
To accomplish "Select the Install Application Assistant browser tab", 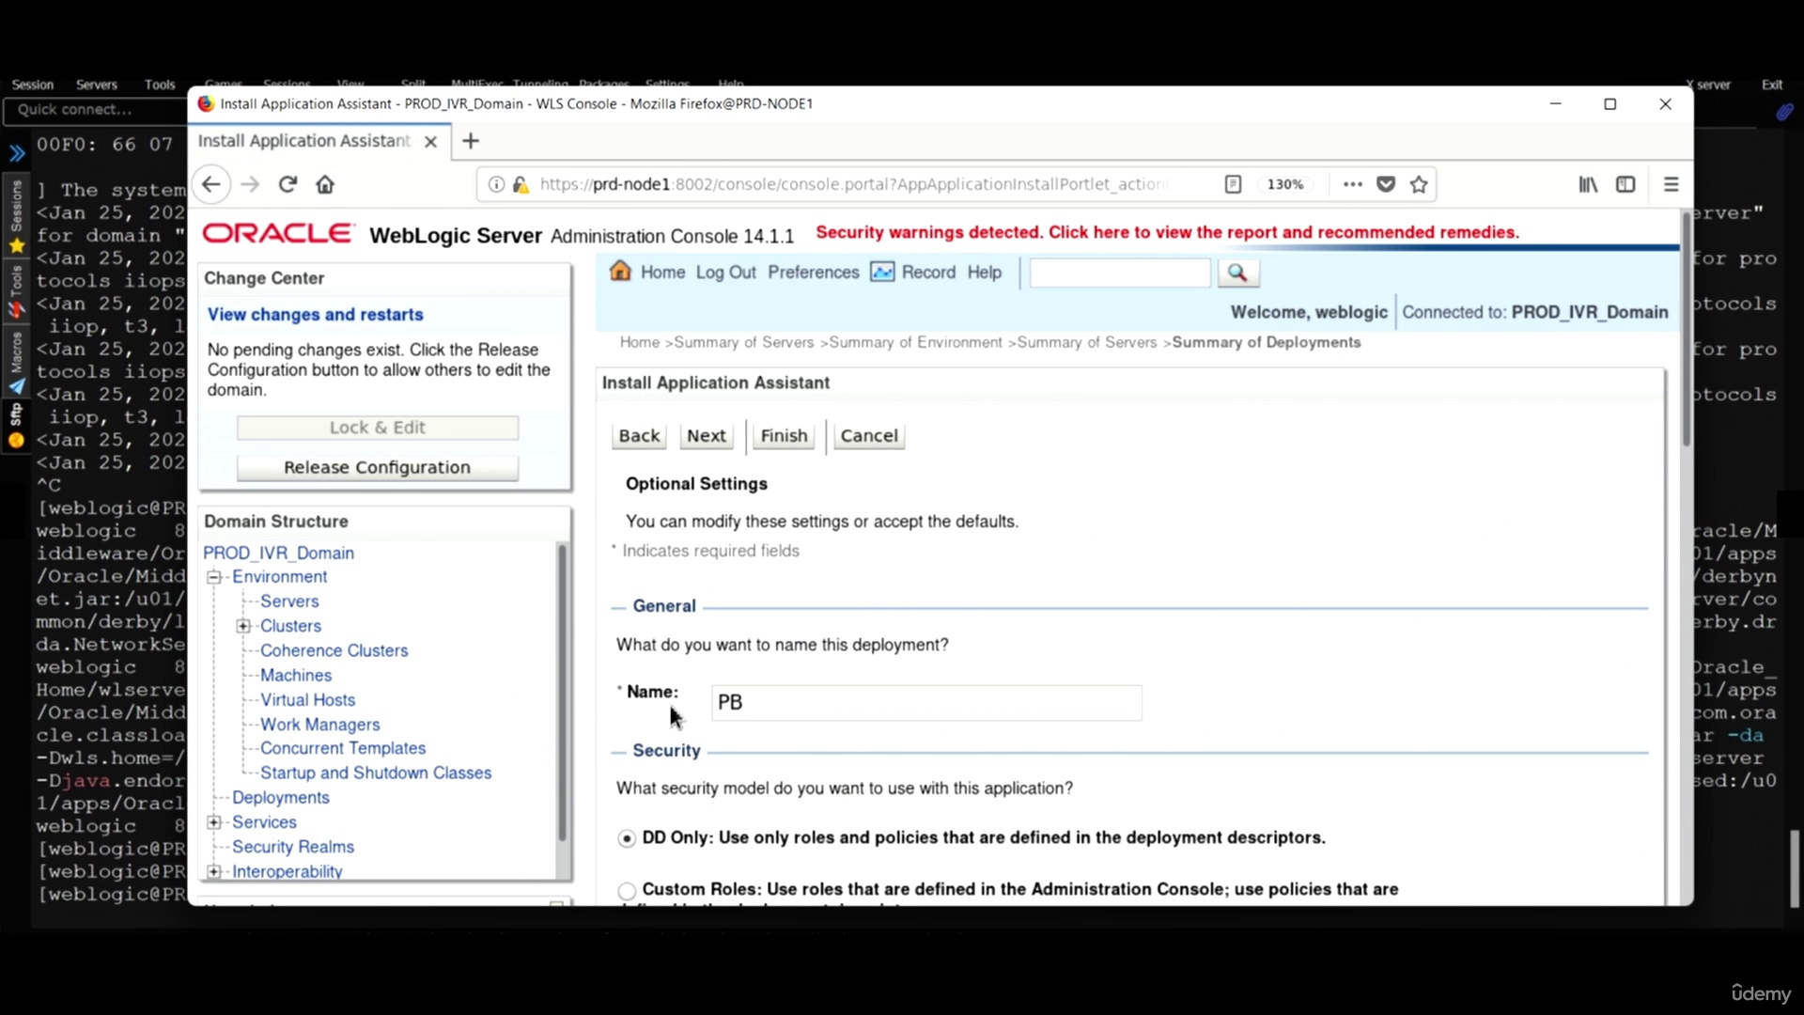I will (304, 141).
